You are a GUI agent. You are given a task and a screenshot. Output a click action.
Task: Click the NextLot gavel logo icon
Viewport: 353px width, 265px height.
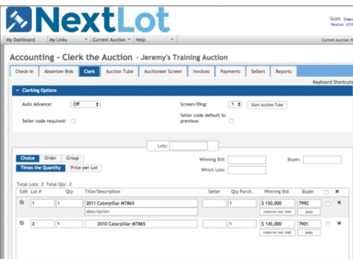click(19, 20)
